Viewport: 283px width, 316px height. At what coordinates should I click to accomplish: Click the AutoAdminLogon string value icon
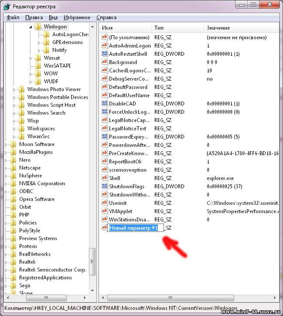pos(104,45)
